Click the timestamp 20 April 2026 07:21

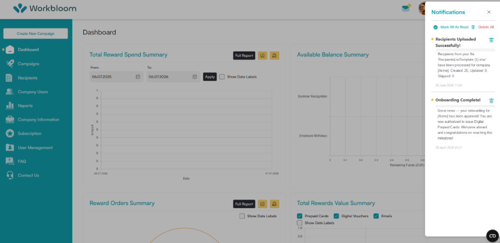[x=449, y=148]
